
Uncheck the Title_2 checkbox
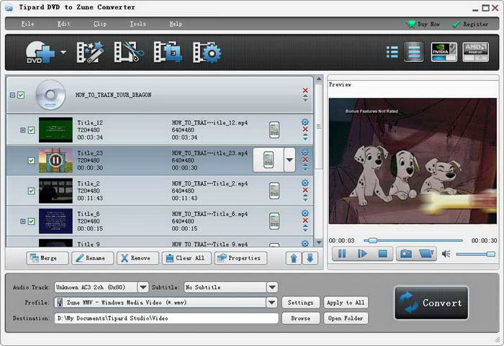32,191
